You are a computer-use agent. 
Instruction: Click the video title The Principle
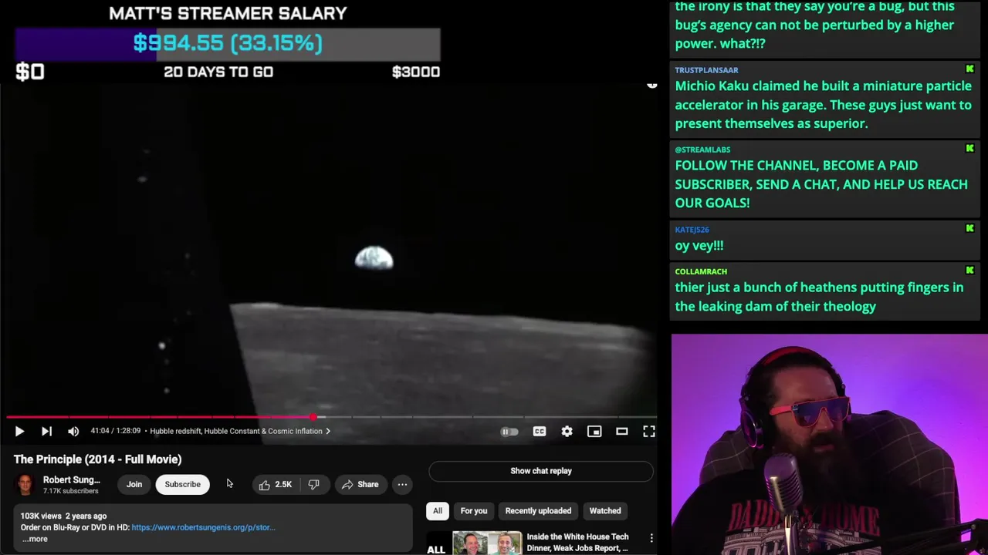[x=97, y=459]
